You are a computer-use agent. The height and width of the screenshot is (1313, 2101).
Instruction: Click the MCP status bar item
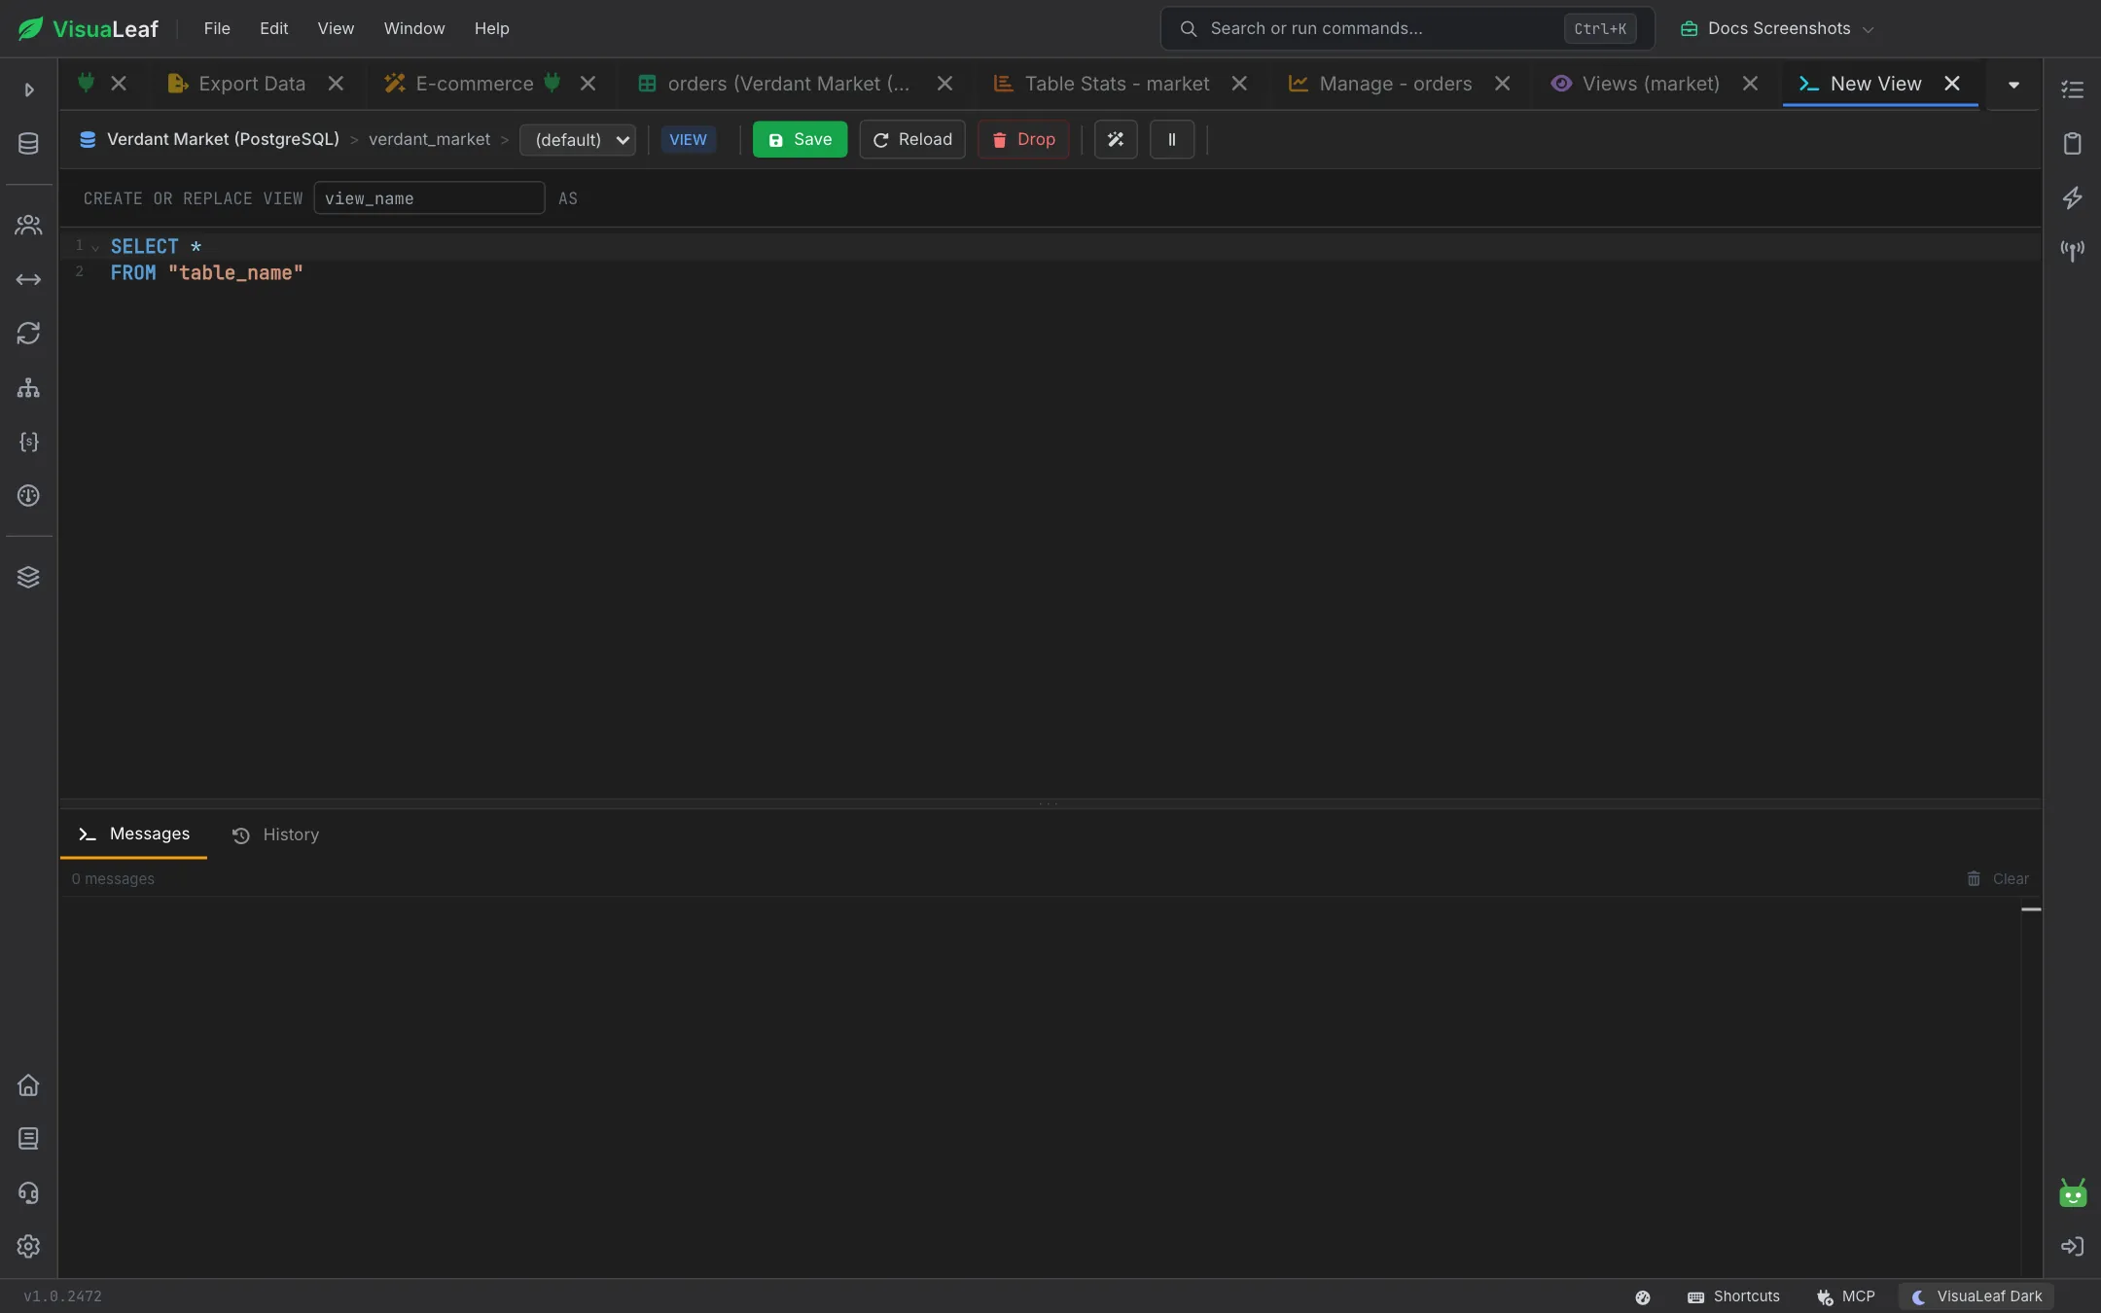(1846, 1296)
